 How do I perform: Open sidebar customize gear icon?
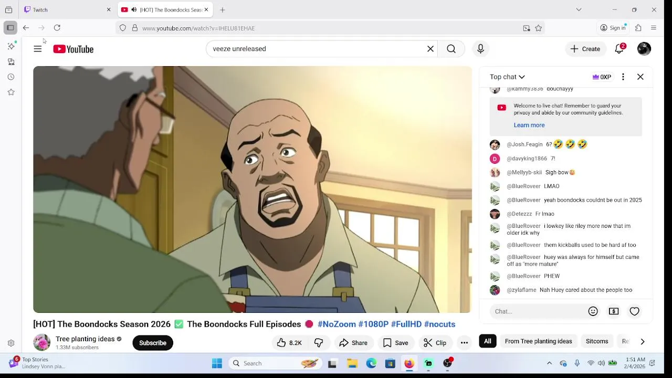pos(11,343)
